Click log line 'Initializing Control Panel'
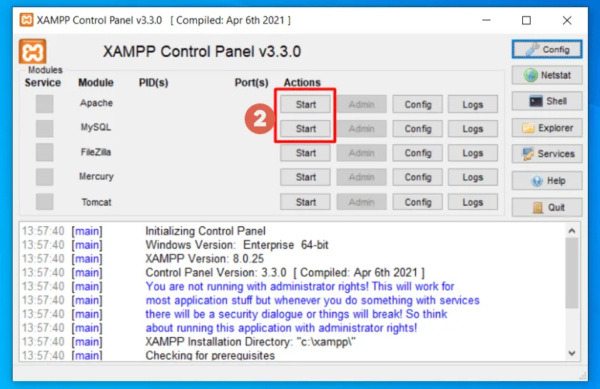Viewport: 600px width, 389px height. point(205,231)
